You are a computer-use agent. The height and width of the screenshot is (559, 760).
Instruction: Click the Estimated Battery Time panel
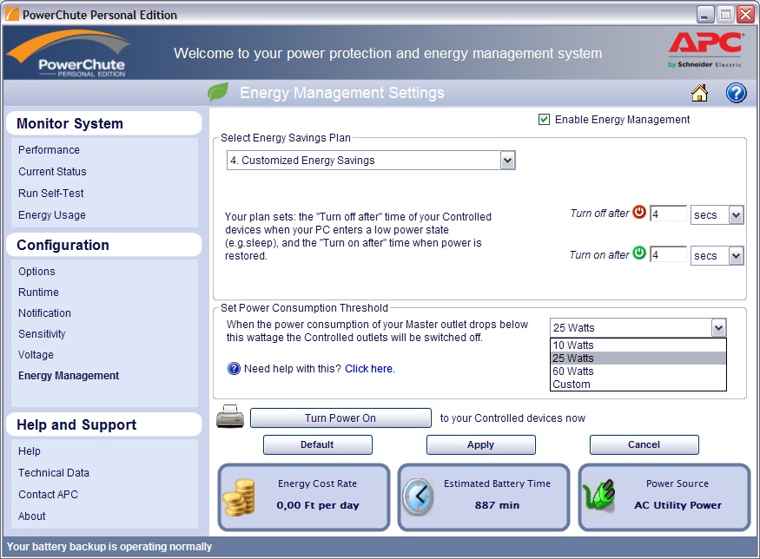coord(484,497)
